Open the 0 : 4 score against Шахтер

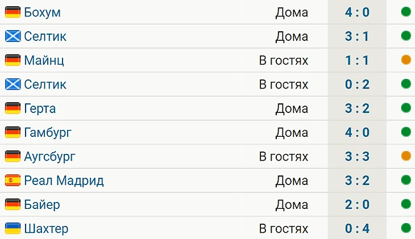click(x=357, y=229)
